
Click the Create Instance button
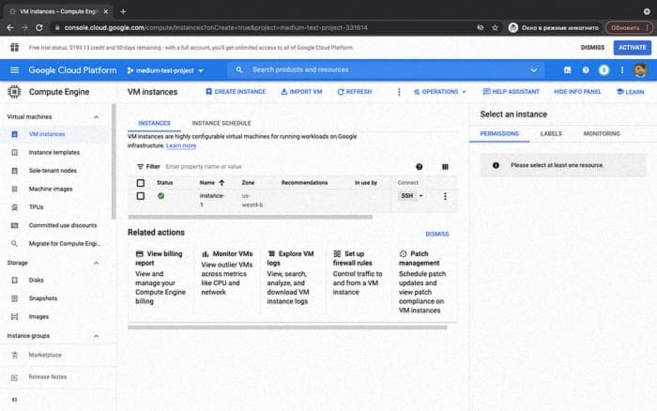point(236,92)
